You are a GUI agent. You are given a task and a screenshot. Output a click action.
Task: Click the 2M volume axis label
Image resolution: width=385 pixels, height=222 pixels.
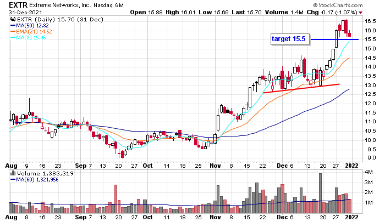click(369, 192)
